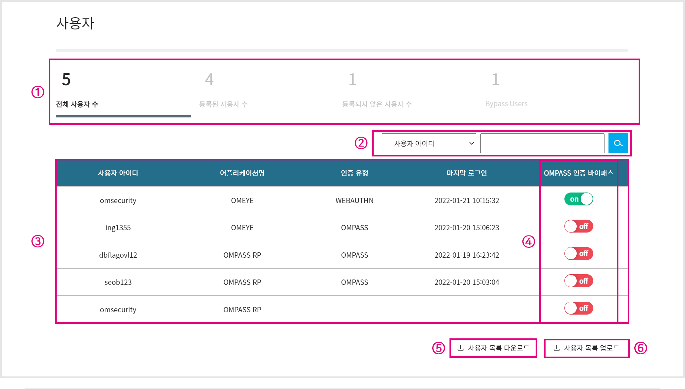Turn off bypass for omsecurity OMEYE row
685x389 pixels.
pos(579,199)
